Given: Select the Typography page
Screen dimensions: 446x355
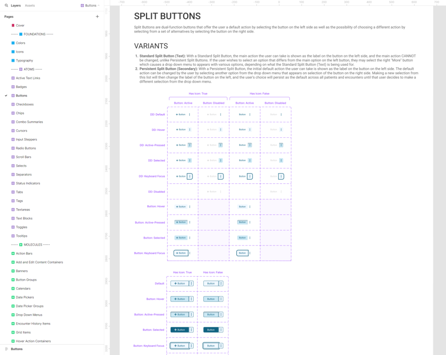Looking at the screenshot, I should click(x=24, y=61).
